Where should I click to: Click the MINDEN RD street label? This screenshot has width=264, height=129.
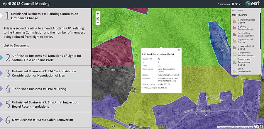click(x=205, y=111)
